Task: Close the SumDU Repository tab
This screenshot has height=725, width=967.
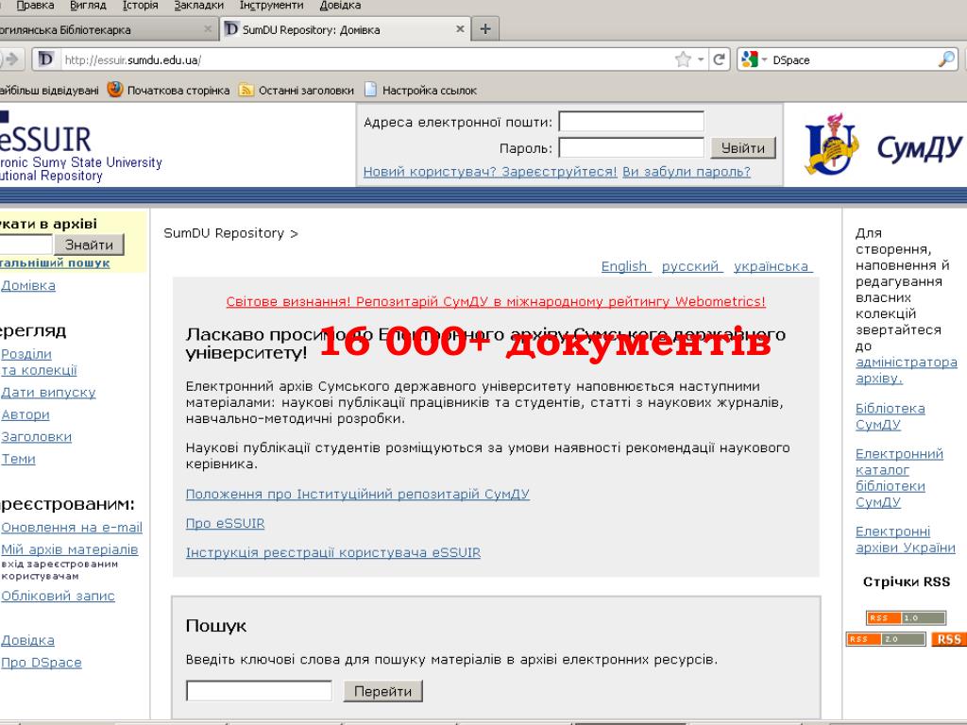Action: [x=460, y=29]
